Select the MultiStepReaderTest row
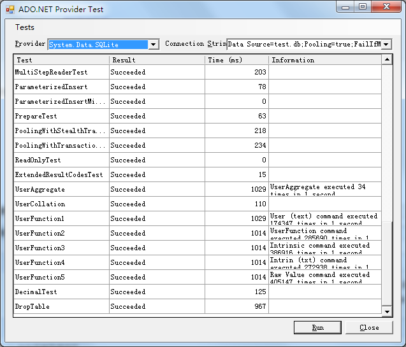 (x=198, y=72)
